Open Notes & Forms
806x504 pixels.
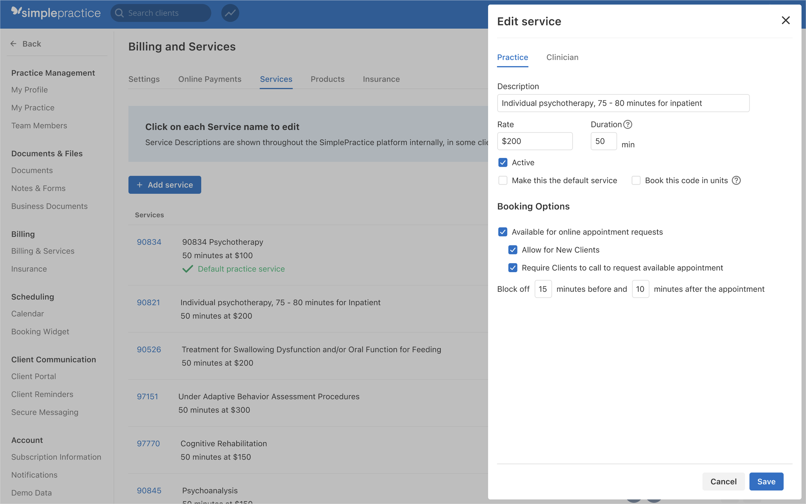coord(38,188)
